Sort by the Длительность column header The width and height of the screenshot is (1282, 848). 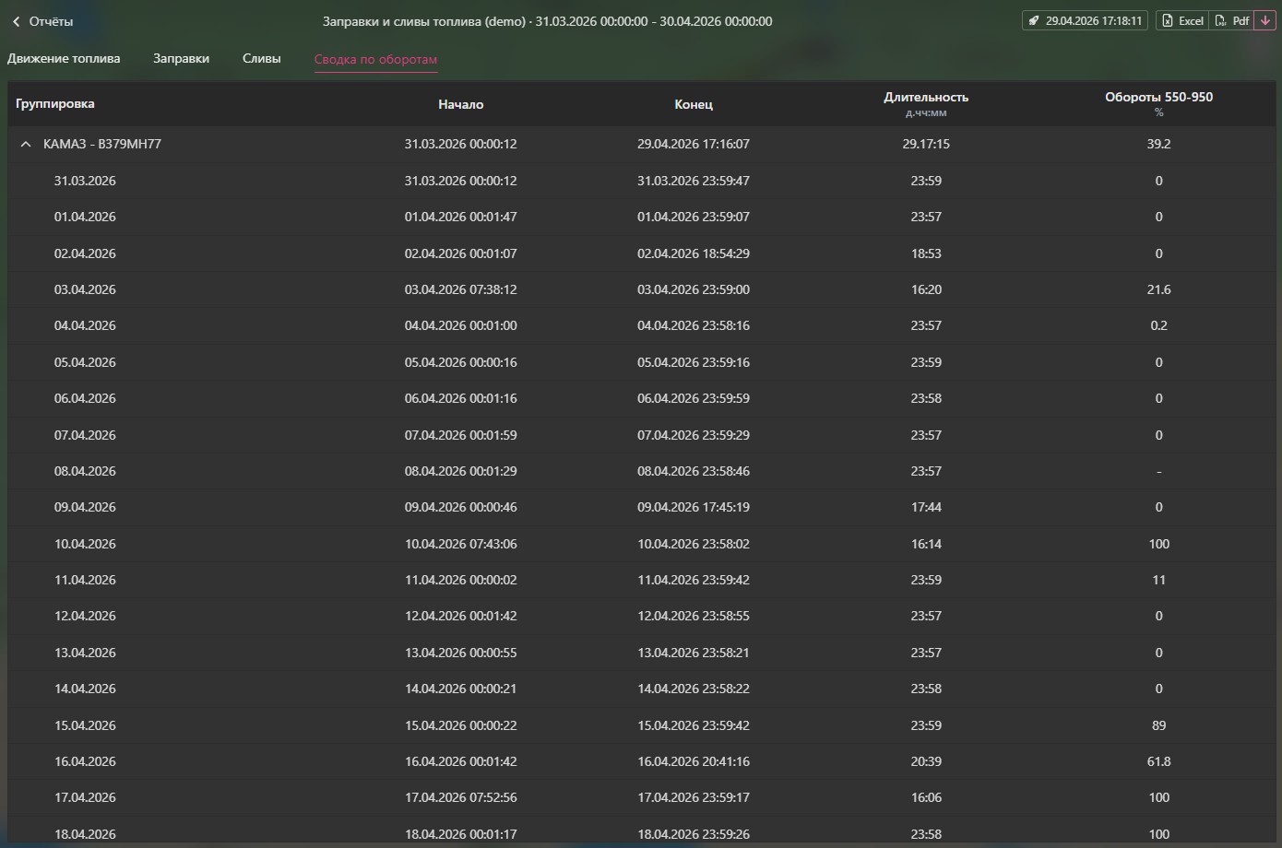point(925,98)
